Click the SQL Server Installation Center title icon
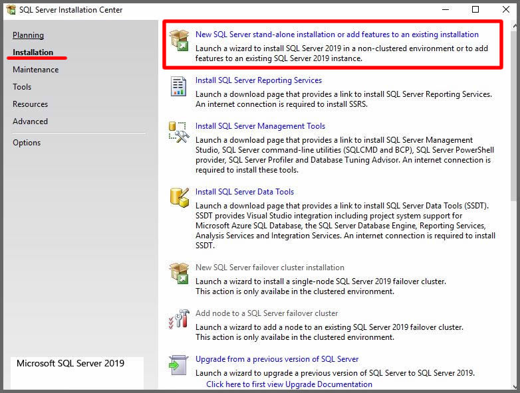This screenshot has height=393, width=520. [x=11, y=10]
